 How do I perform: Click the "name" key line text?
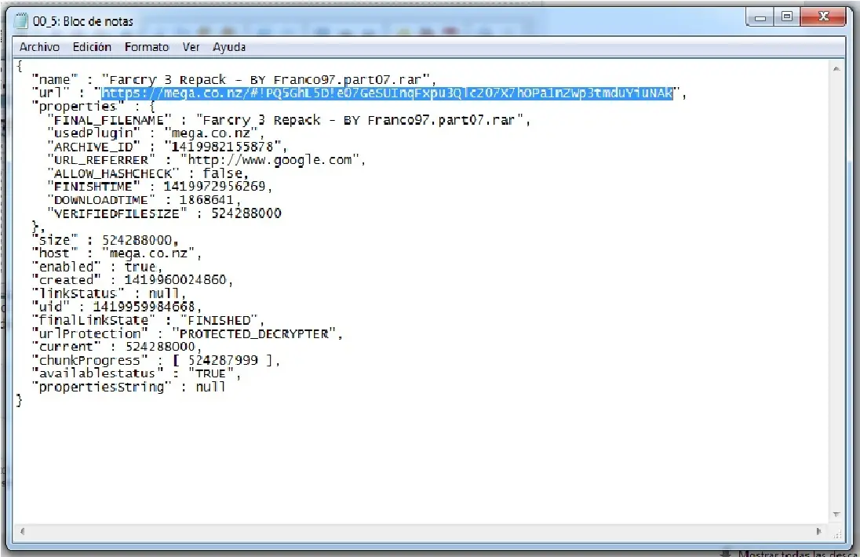(x=234, y=80)
